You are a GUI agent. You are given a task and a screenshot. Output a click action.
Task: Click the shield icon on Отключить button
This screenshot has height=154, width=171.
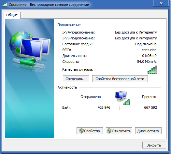109,131
